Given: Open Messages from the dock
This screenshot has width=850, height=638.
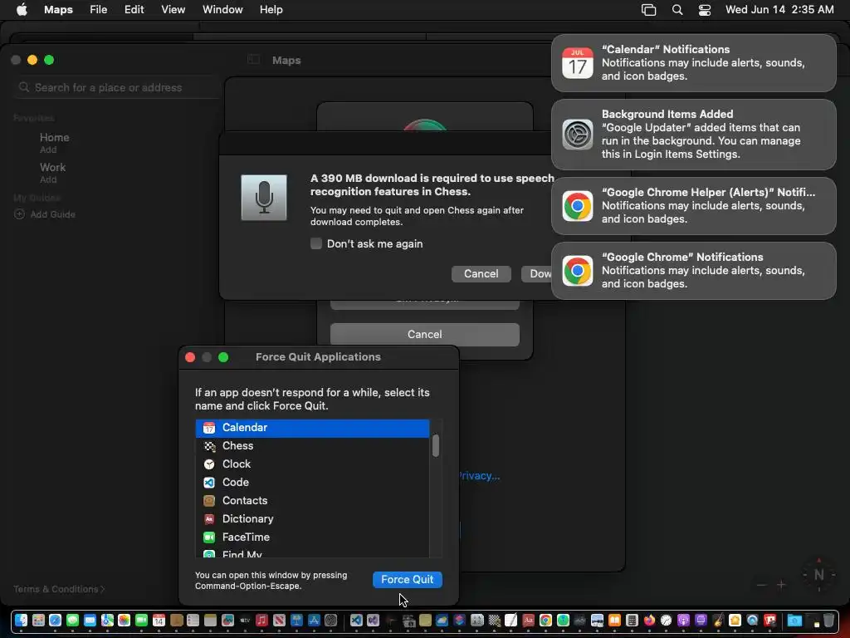Looking at the screenshot, I should click(73, 620).
